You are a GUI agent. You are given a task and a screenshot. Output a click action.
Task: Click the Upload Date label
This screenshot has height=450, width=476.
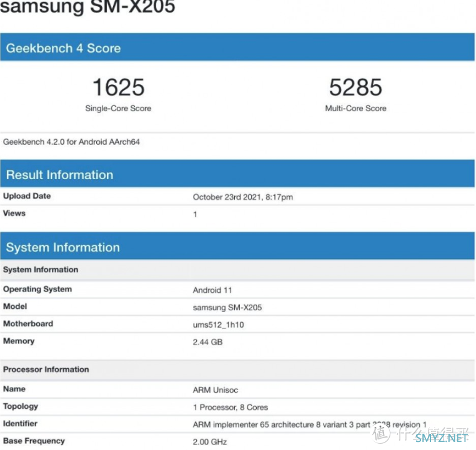(27, 196)
